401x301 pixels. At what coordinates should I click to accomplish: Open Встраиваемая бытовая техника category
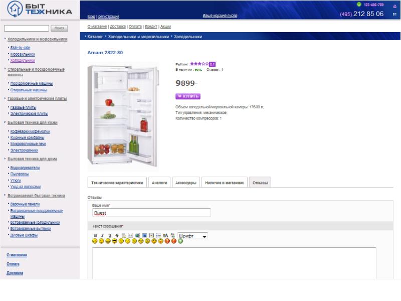coord(36,196)
